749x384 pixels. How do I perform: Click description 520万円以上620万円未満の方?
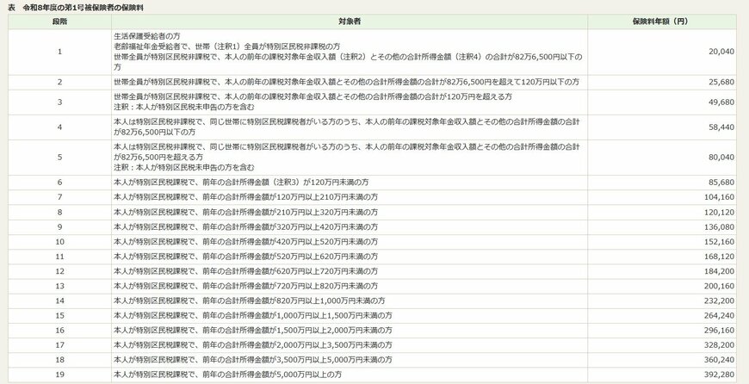pyautogui.click(x=246, y=257)
